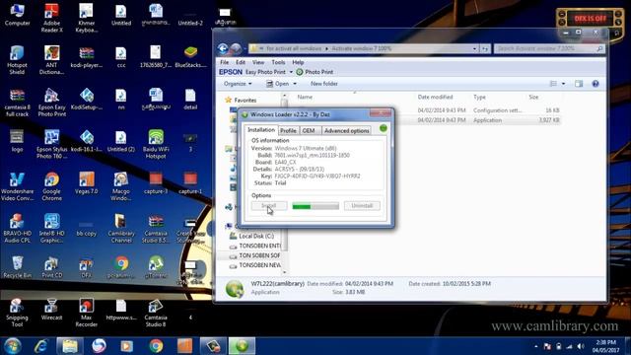Select Epson Easy Photo Print desktop icon

[x=51, y=103]
